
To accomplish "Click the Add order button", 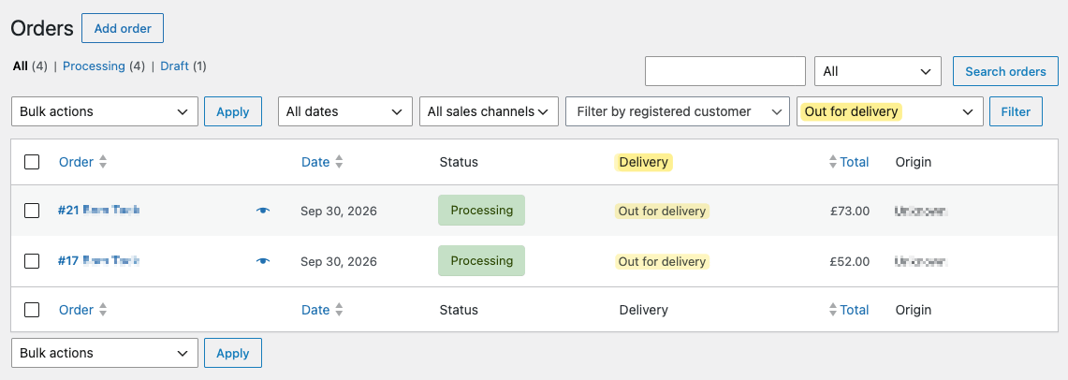I will (x=123, y=29).
